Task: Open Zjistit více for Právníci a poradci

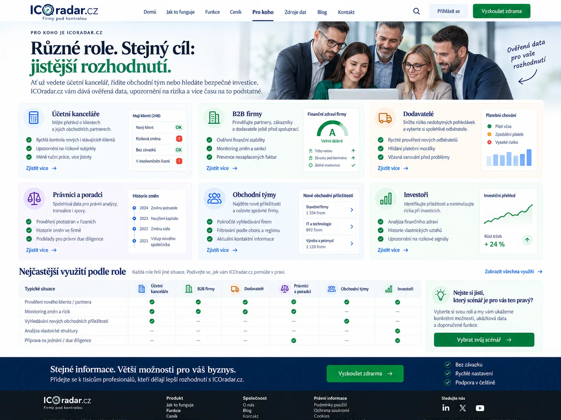Action: click(x=41, y=250)
